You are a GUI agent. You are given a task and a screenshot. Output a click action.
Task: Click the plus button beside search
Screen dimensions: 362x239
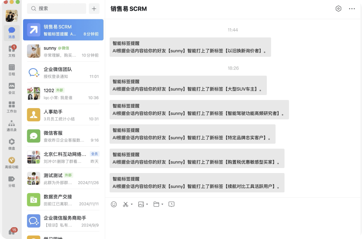coord(94,9)
